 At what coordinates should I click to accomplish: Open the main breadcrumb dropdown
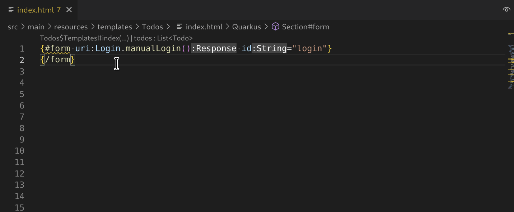click(36, 26)
